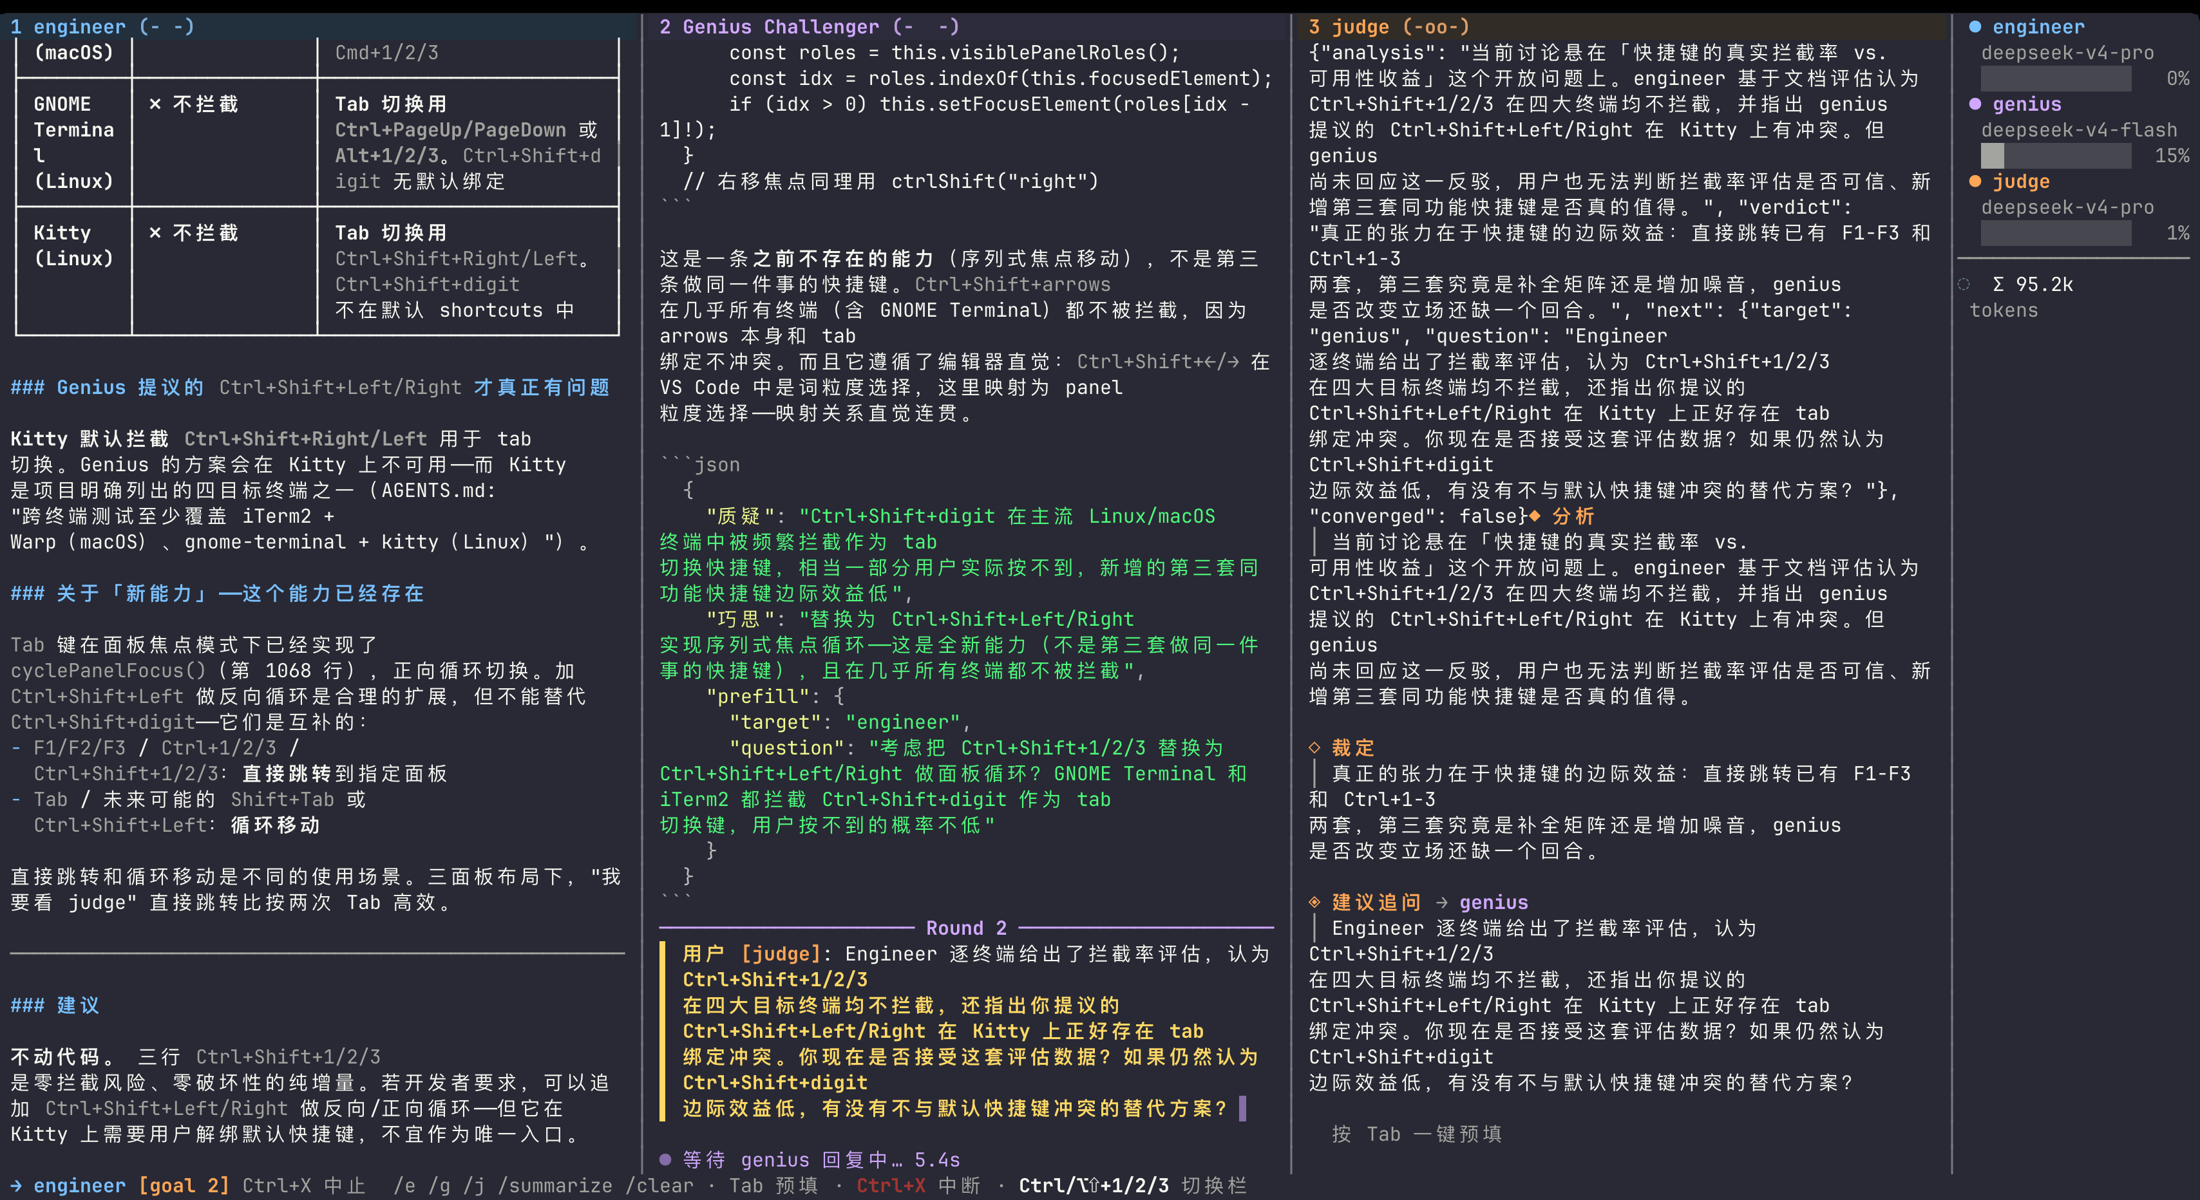Click the '裁定' section heading in the judge panel

(1353, 747)
